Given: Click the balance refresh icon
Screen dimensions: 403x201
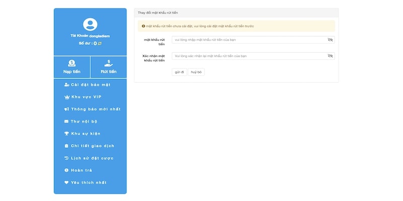Looking at the screenshot, I should pos(100,44).
